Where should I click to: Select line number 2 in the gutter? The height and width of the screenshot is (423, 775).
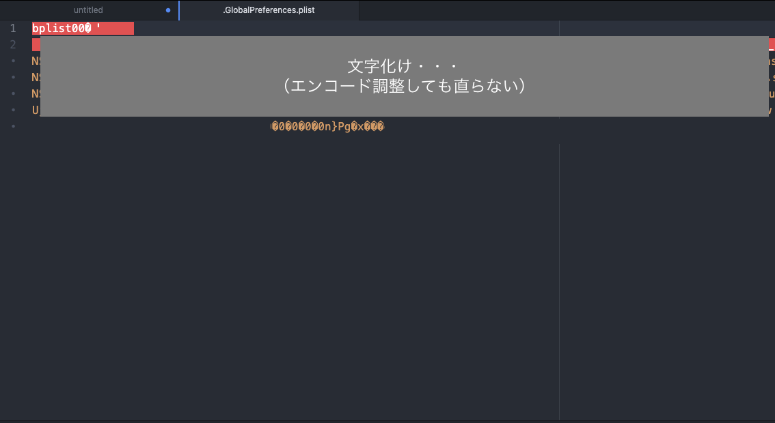point(13,45)
